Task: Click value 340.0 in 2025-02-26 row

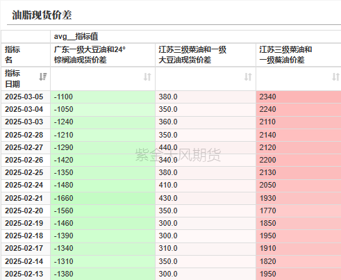Action: [168, 160]
